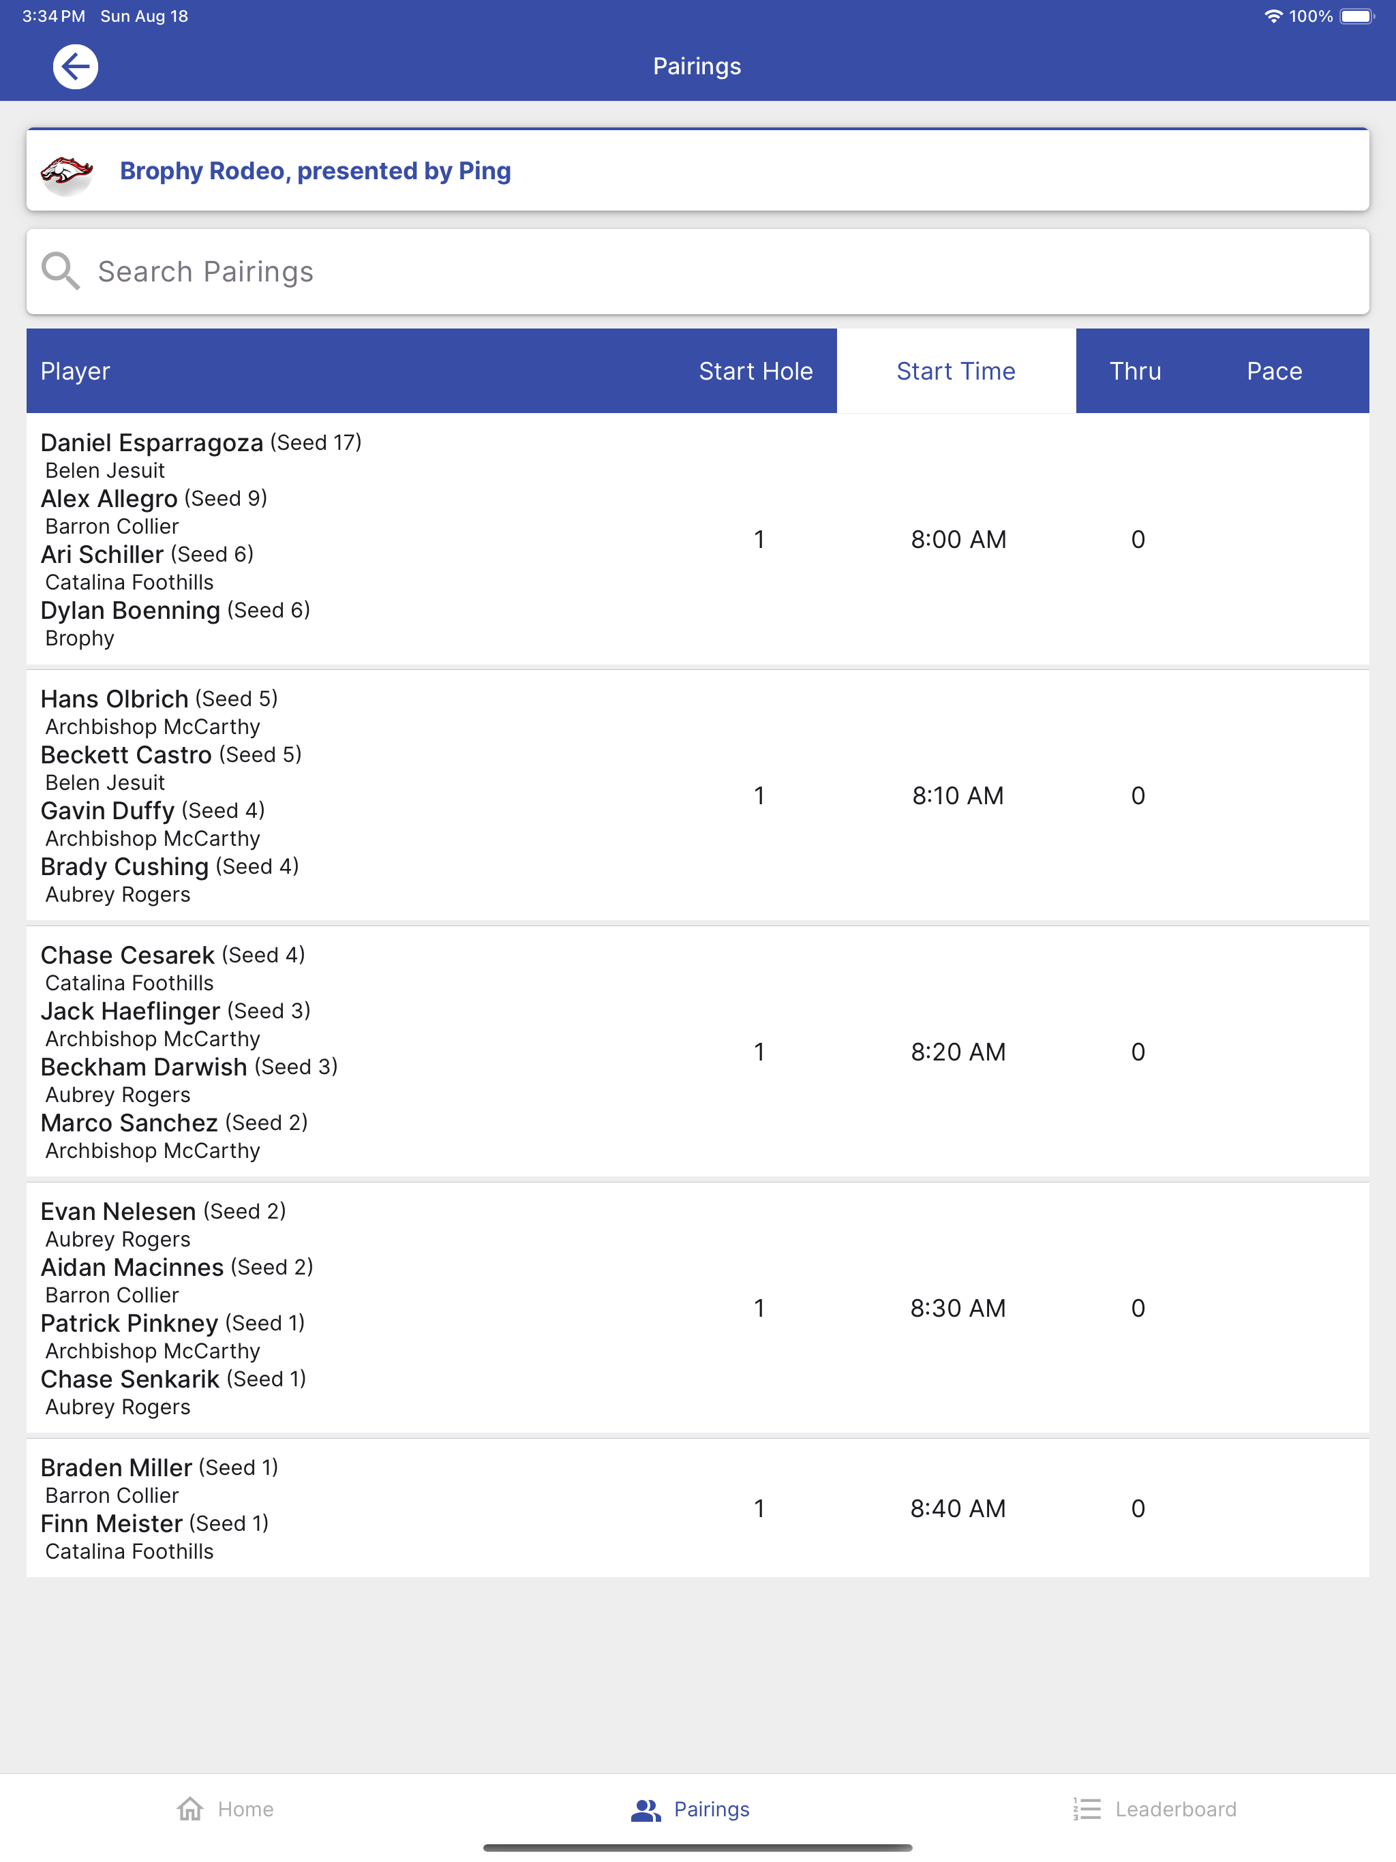Select the 8:00 AM pairing group
This screenshot has width=1396, height=1862.
click(697, 538)
